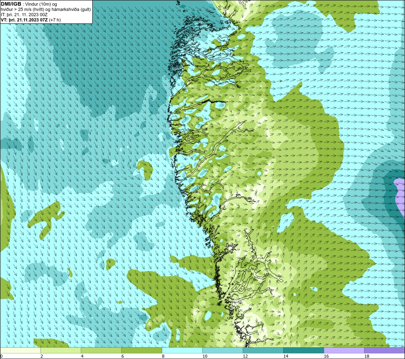Click the scale label 4
Image resolution: width=405 pixels, height=359 pixels.
point(82,356)
